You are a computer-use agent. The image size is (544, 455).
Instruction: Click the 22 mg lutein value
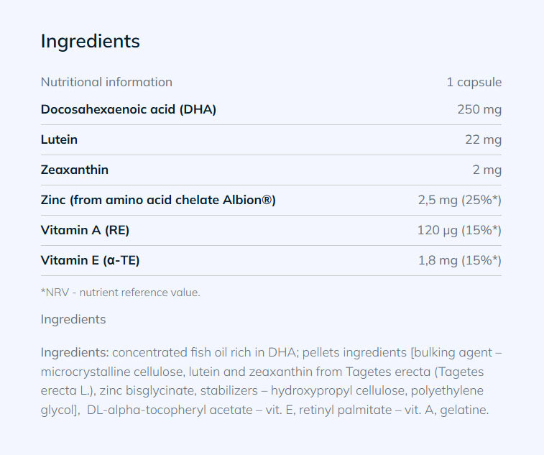483,139
